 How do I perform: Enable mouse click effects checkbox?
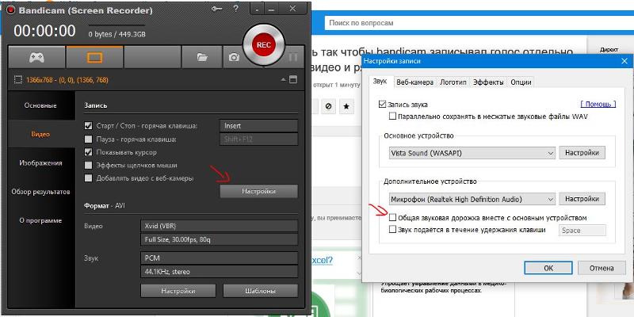pyautogui.click(x=88, y=166)
